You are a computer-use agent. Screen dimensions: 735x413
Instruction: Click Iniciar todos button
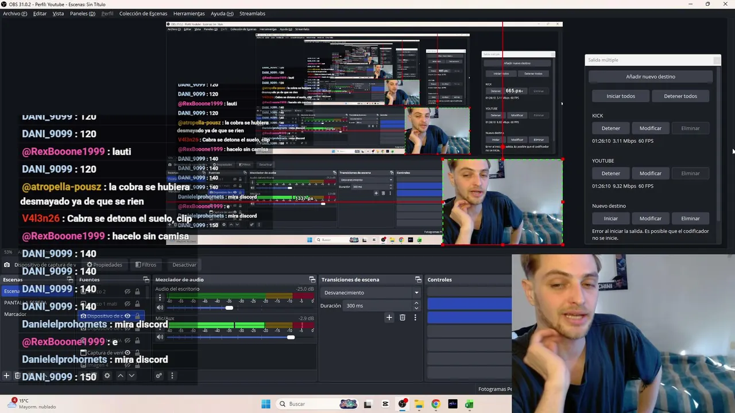pos(621,96)
